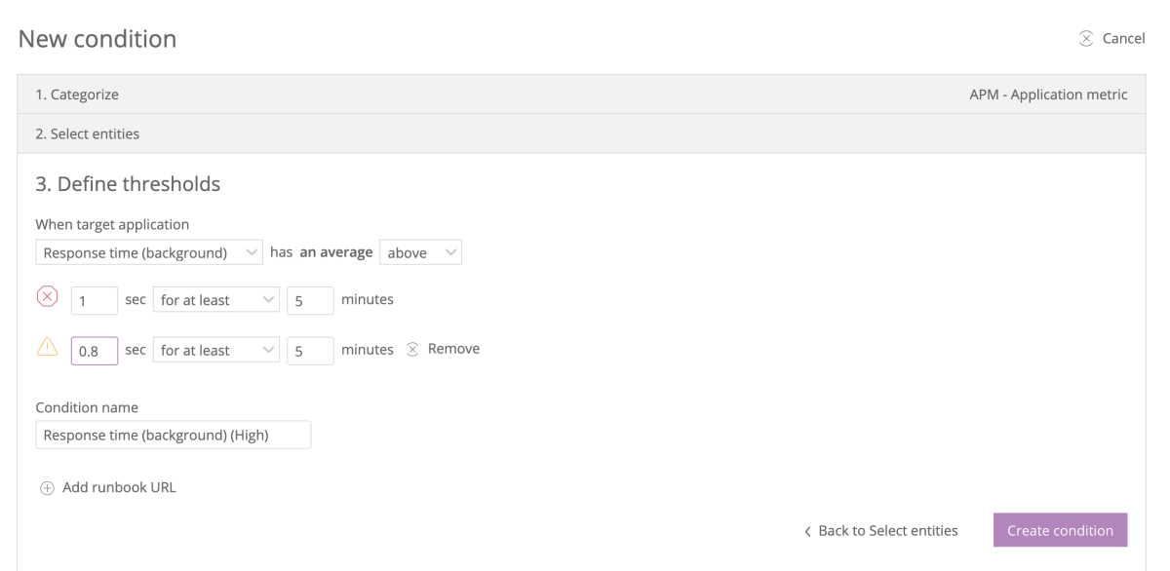This screenshot has width=1170, height=571.
Task: Expand the '1. Categorize' step
Action: coord(77,95)
